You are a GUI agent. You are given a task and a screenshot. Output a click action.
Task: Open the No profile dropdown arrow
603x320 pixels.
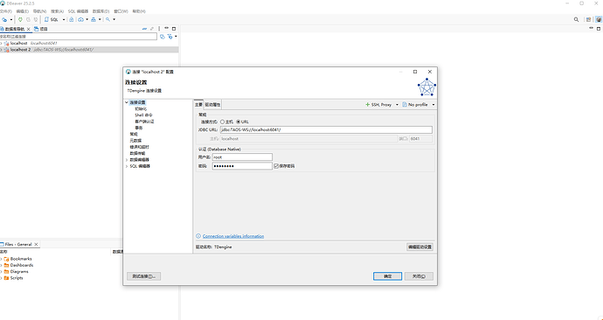433,105
